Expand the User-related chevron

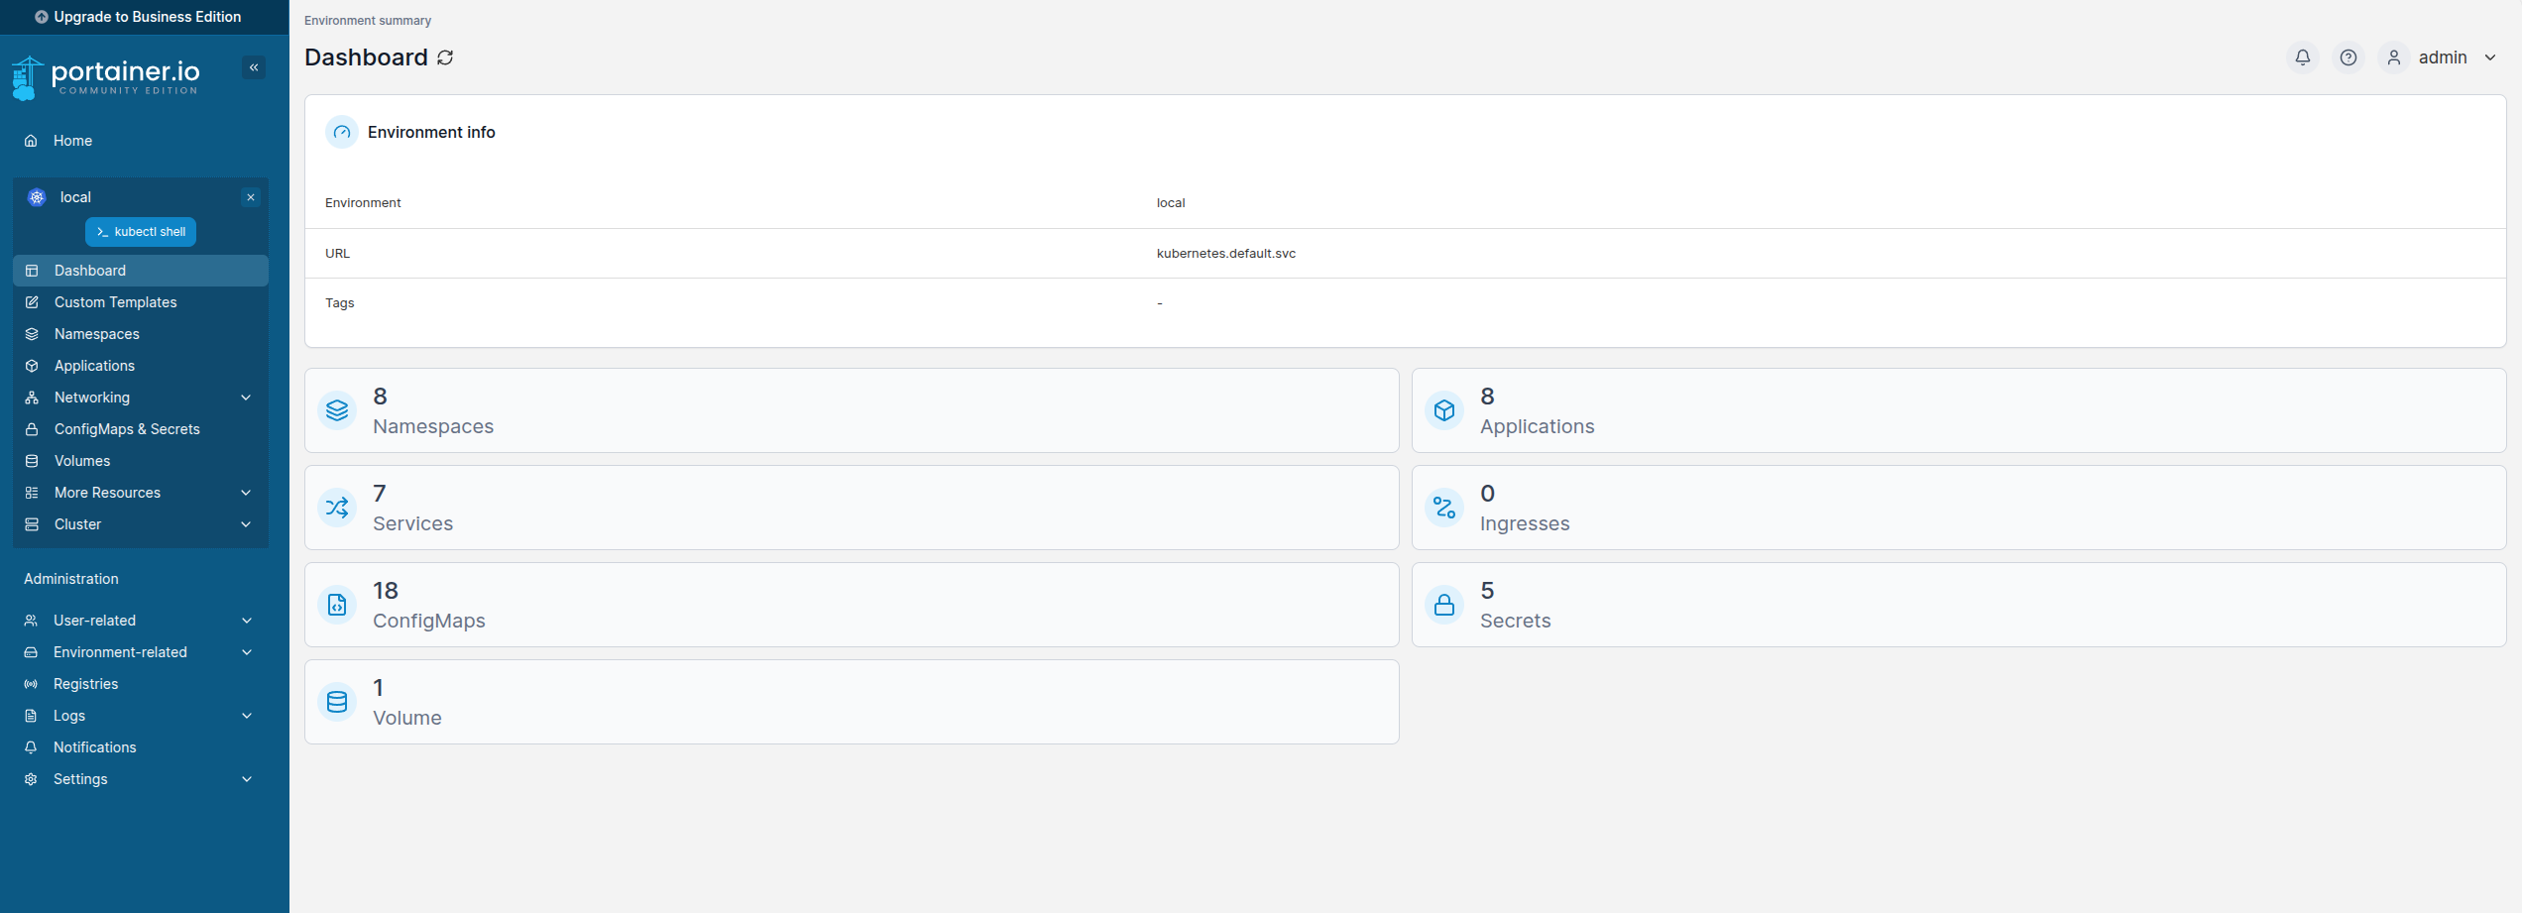coord(247,621)
